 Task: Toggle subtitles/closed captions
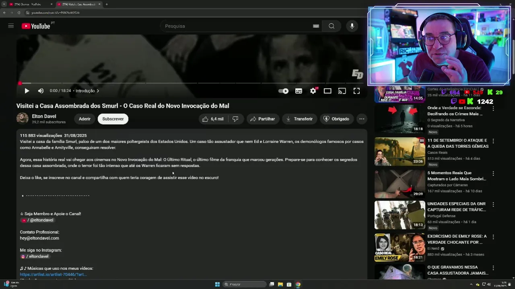click(299, 91)
